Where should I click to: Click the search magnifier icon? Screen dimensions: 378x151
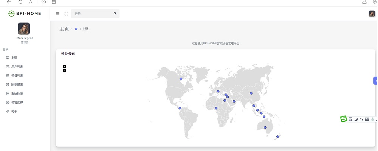tap(115, 14)
